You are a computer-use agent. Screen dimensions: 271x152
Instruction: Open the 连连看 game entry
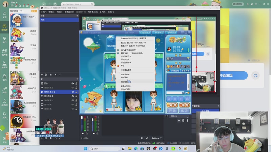click(24, 35)
